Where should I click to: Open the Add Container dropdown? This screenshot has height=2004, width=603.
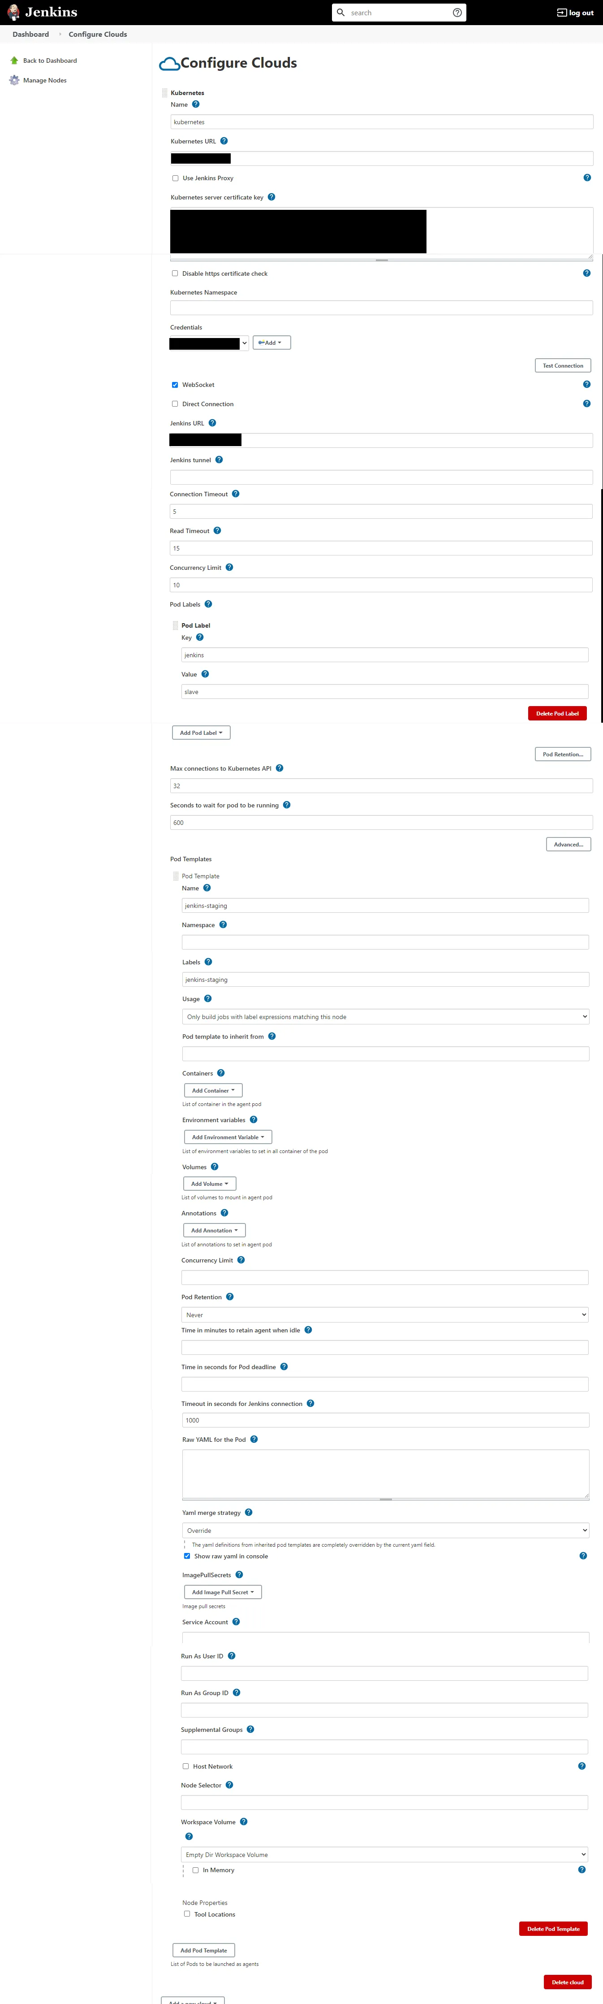[x=214, y=1091]
